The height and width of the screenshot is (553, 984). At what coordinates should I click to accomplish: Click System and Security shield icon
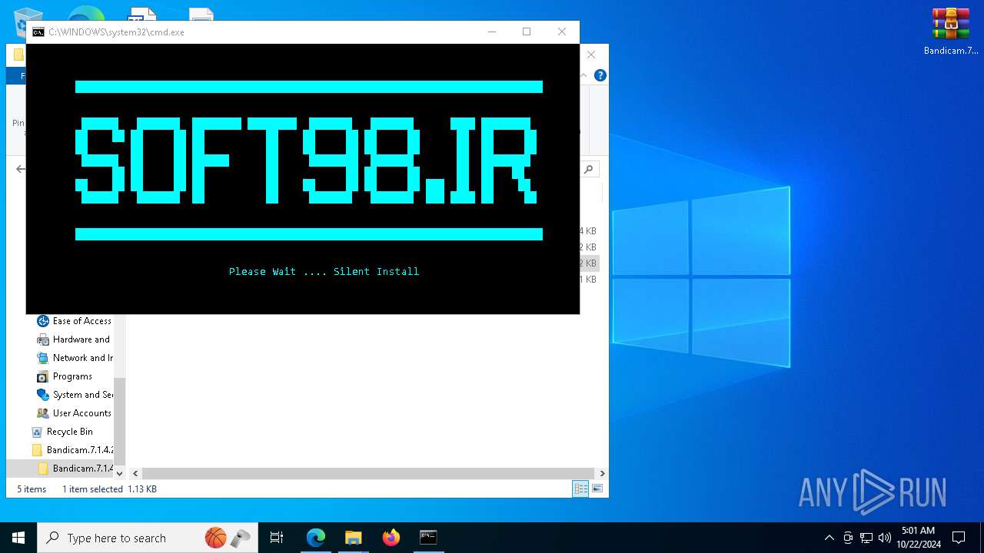click(43, 395)
